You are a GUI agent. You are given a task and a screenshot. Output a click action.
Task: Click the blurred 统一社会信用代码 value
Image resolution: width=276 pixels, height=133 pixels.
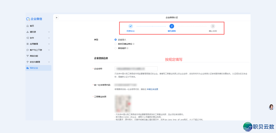point(125,85)
